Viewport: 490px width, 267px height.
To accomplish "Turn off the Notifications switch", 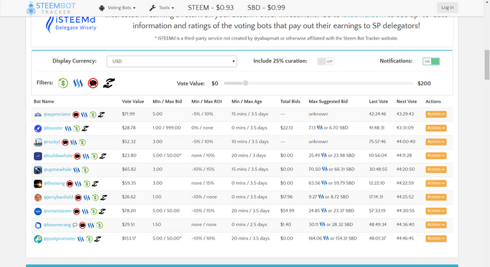I will coord(431,61).
